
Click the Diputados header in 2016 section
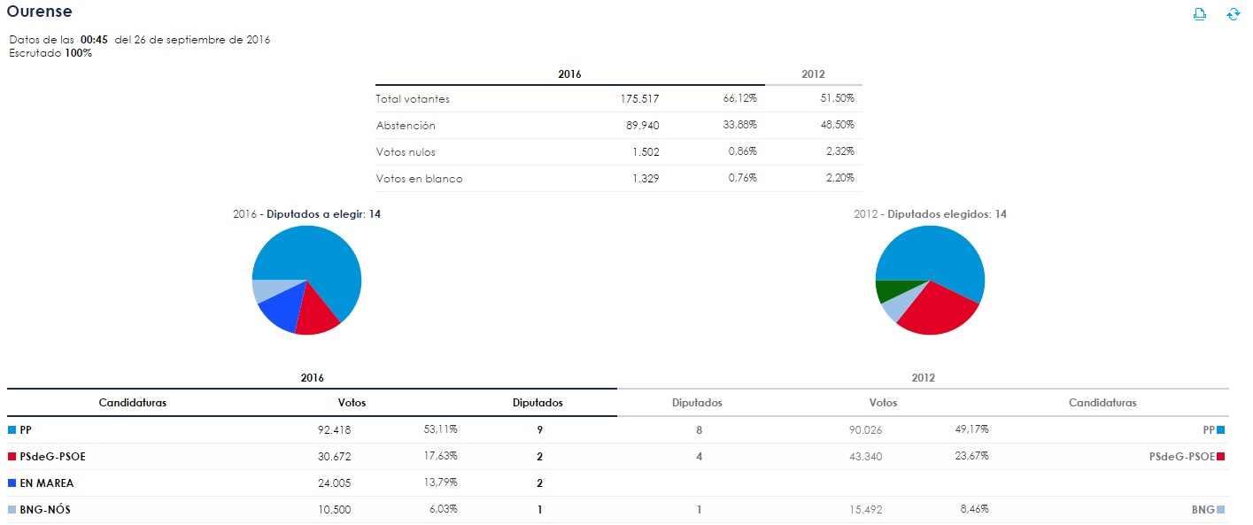pos(538,403)
